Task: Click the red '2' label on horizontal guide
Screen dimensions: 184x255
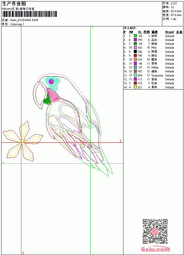Action: [x=120, y=141]
